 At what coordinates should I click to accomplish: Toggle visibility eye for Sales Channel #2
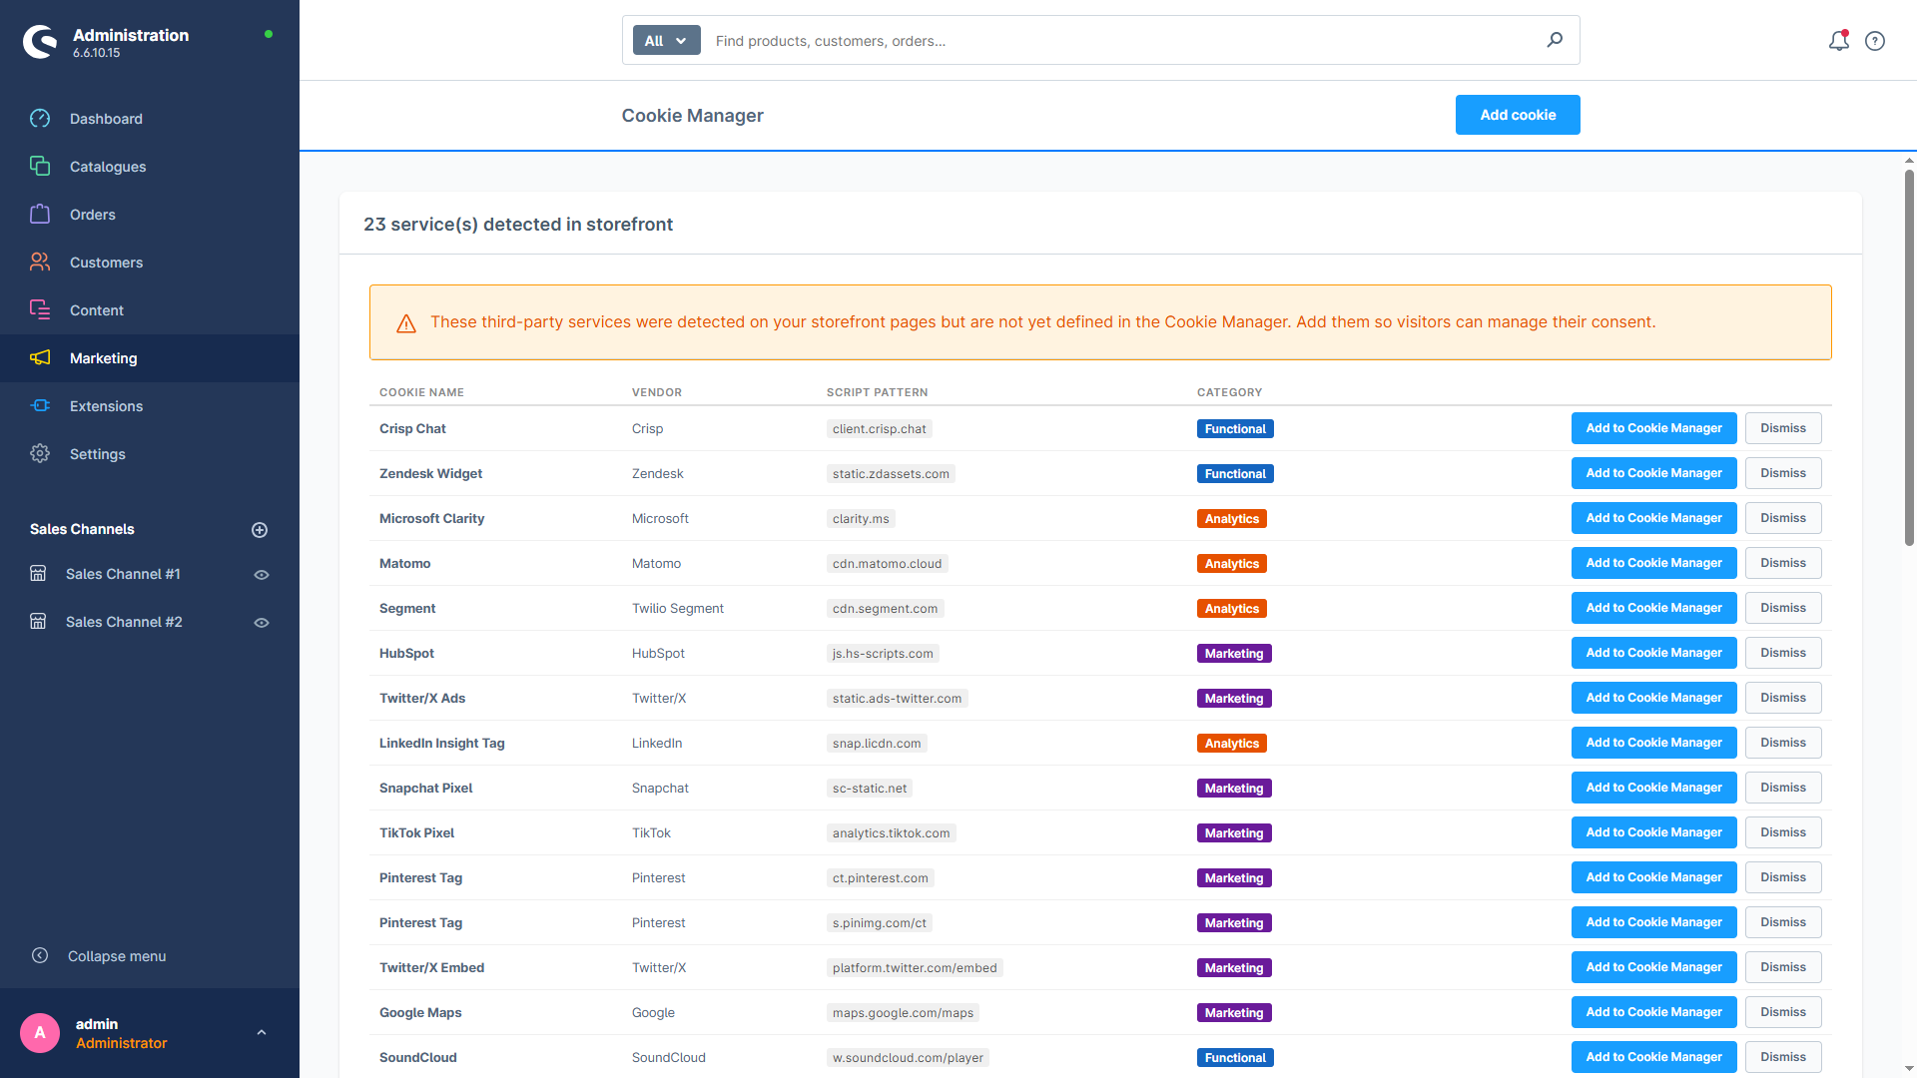pos(262,623)
